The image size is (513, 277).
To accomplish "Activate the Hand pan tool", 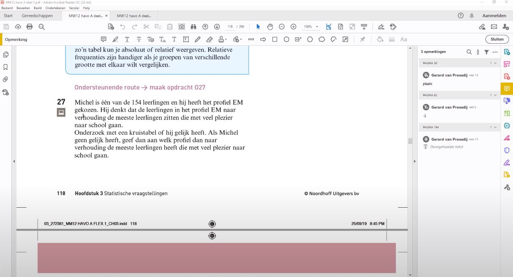I will tap(270, 27).
